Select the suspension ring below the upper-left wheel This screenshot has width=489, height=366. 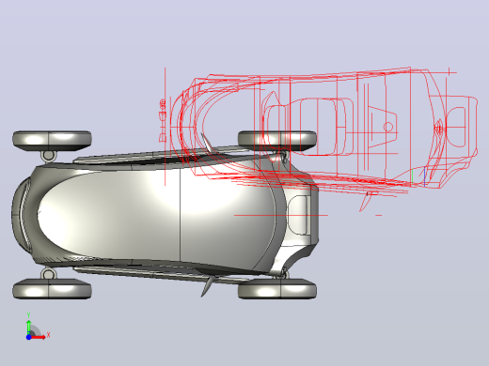pyautogui.click(x=48, y=156)
